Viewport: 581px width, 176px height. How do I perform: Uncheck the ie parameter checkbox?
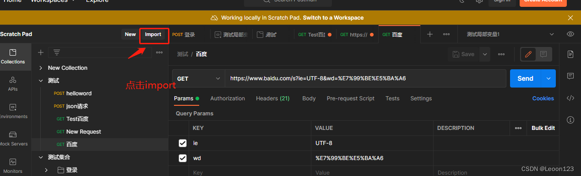[x=183, y=143]
